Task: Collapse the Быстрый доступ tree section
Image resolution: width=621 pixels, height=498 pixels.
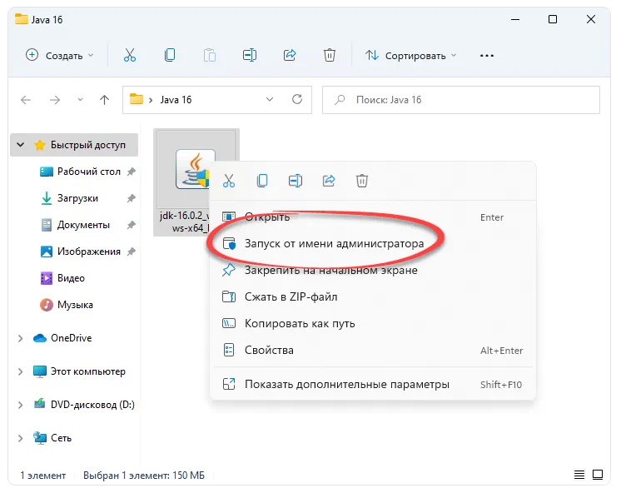Action: click(21, 145)
